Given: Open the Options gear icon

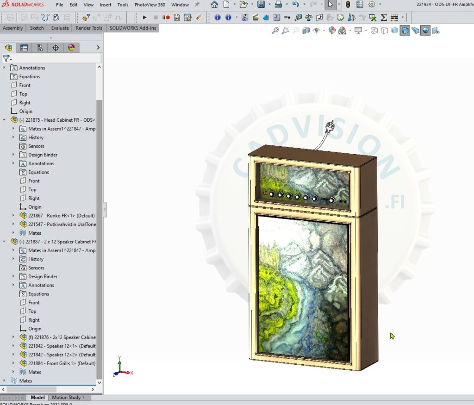Looking at the screenshot, I should tap(371, 5).
